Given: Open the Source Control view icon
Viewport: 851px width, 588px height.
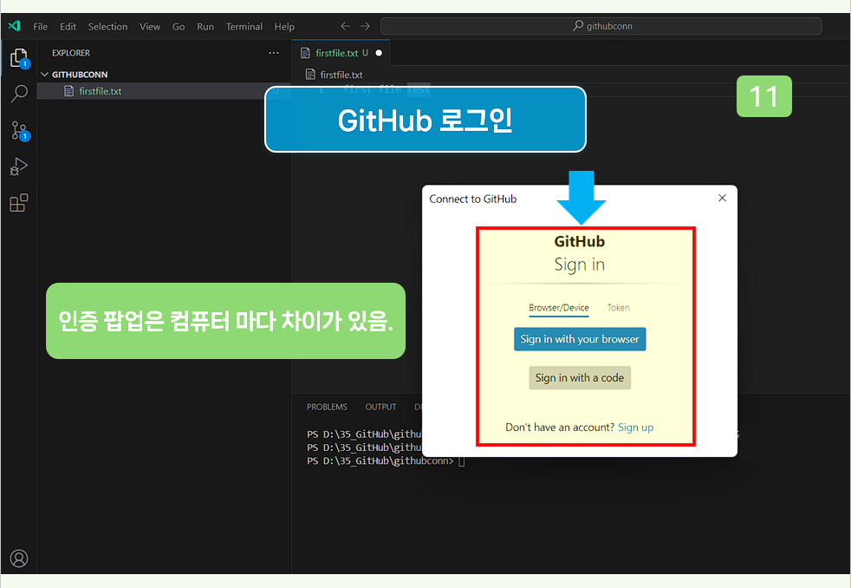Looking at the screenshot, I should 20,131.
